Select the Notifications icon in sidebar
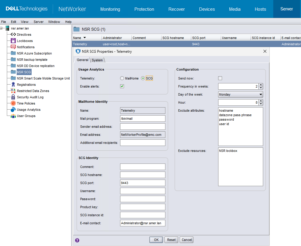301x246 pixels. coord(13,47)
